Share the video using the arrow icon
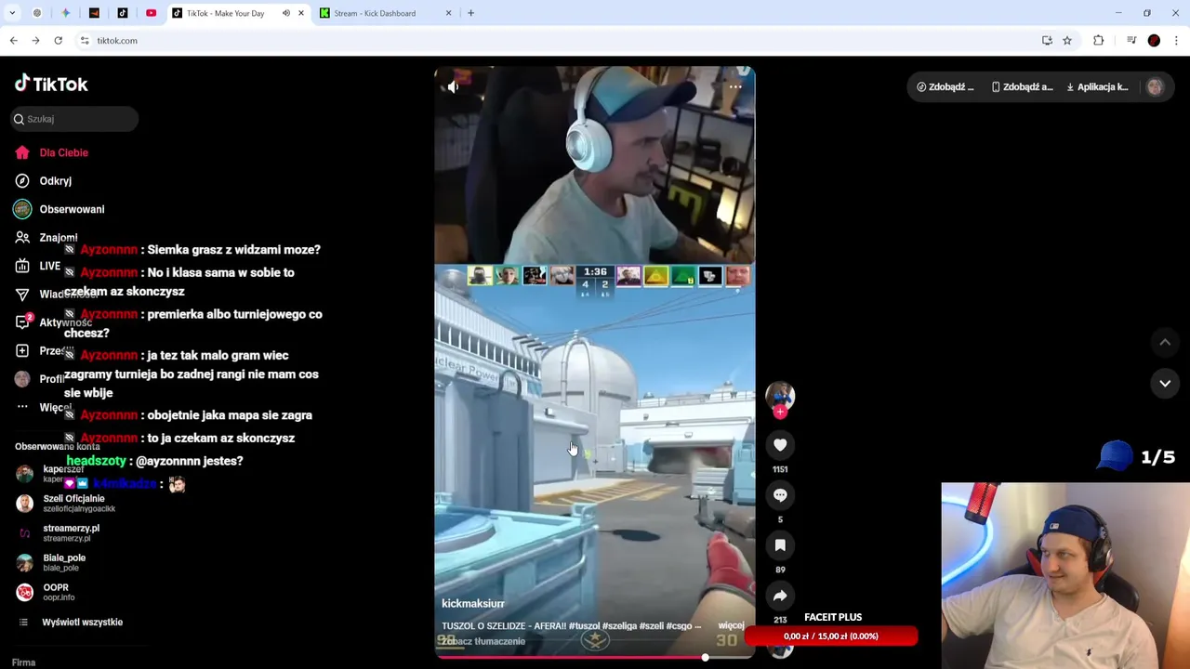 click(780, 596)
